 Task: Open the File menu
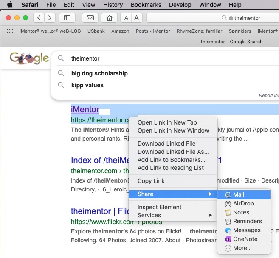coord(51,5)
